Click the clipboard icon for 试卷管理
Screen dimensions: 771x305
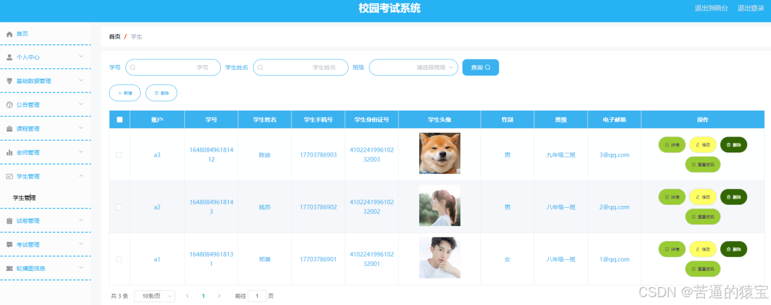tap(9, 221)
